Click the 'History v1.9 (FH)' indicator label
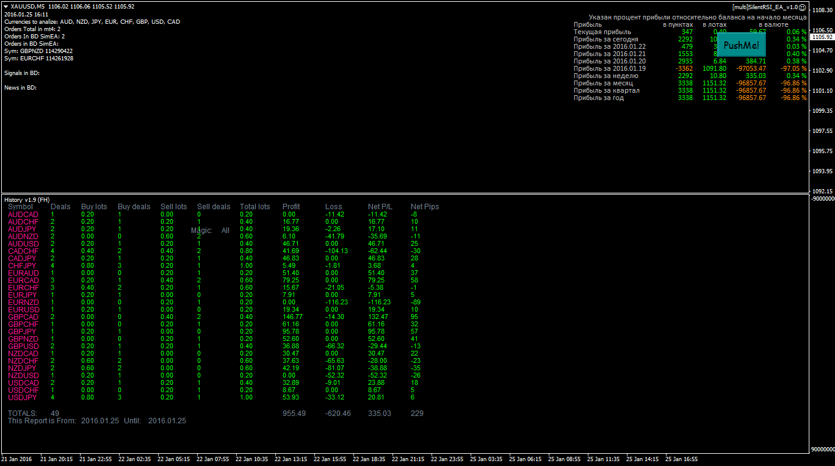The width and height of the screenshot is (835, 466). 27,200
